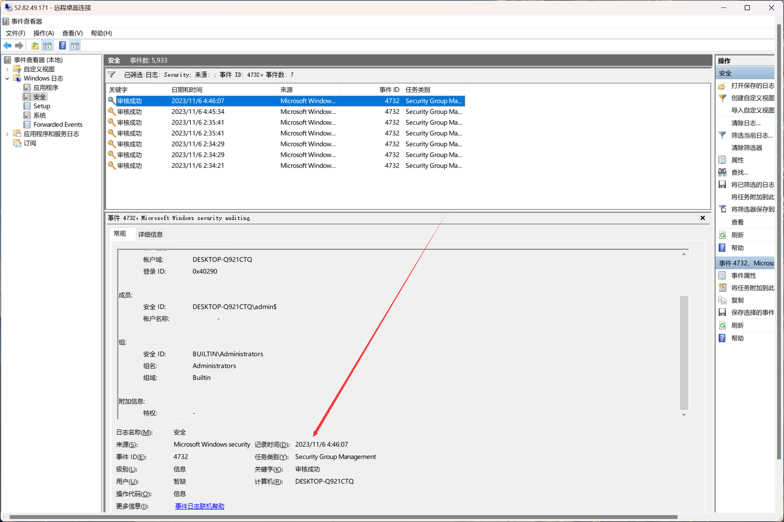Click the Copy icon in the event actions

[x=722, y=300]
